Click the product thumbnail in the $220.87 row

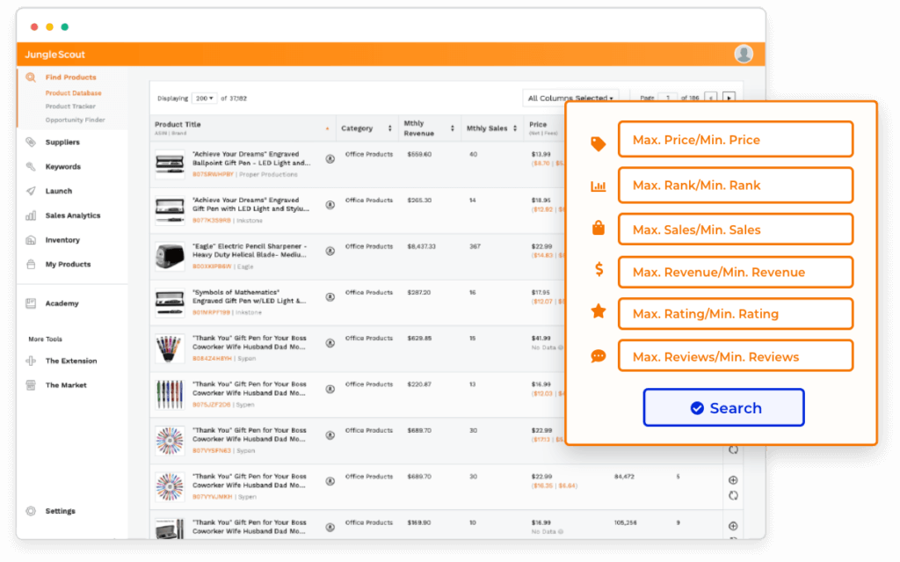pos(170,394)
